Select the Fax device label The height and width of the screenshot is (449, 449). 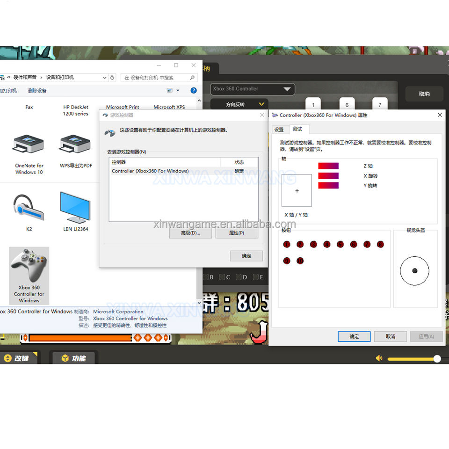pyautogui.click(x=29, y=107)
